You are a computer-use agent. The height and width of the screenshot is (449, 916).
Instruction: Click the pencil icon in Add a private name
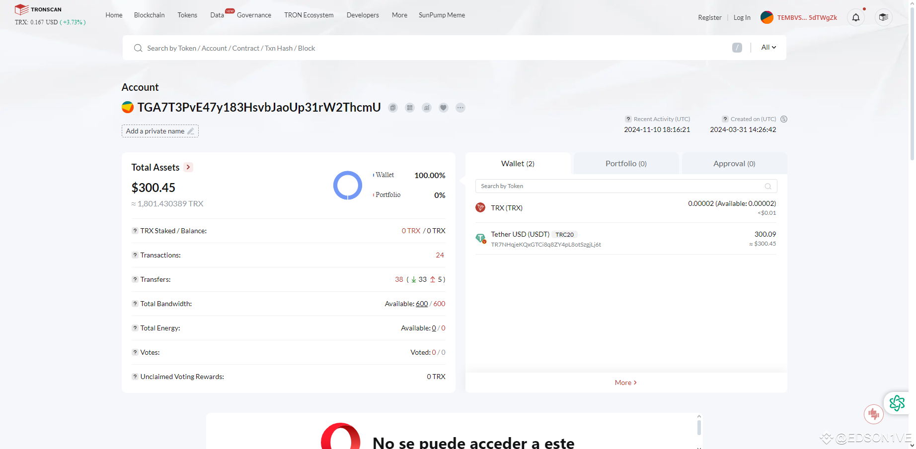click(x=191, y=131)
